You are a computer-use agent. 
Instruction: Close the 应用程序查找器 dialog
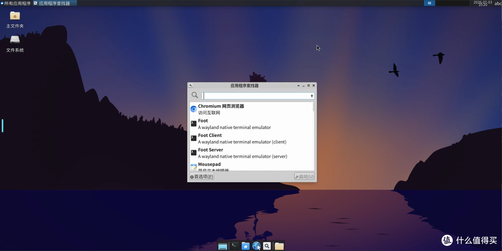(x=314, y=86)
